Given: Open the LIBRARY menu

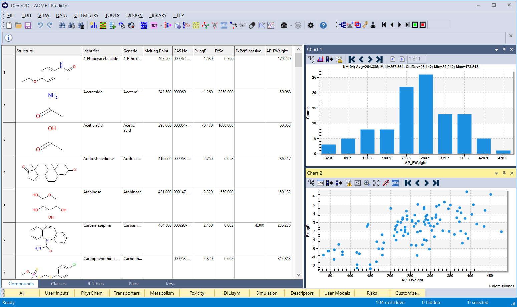Looking at the screenshot, I should (x=158, y=15).
